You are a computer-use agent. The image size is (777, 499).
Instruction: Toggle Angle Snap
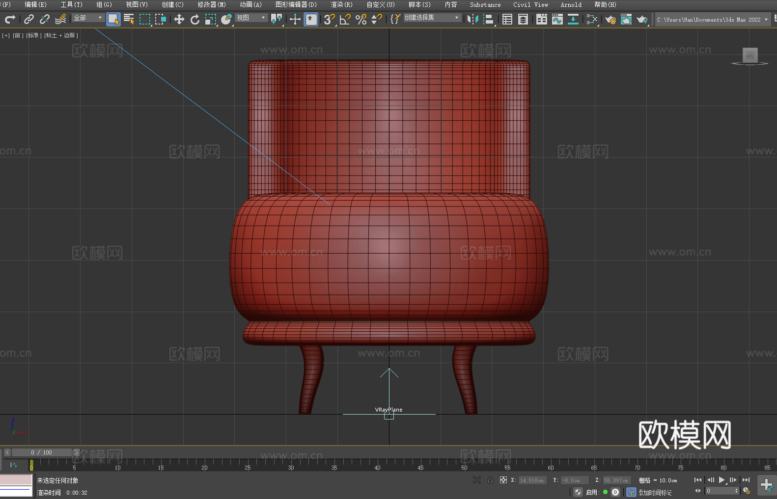tap(345, 19)
